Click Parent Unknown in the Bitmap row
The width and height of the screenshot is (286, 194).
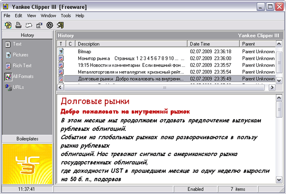click(x=258, y=52)
